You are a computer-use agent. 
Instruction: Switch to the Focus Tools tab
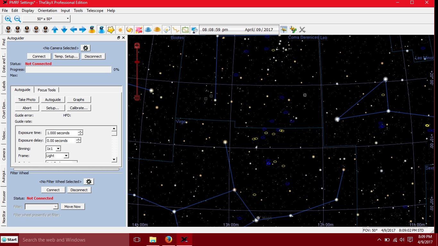point(47,90)
